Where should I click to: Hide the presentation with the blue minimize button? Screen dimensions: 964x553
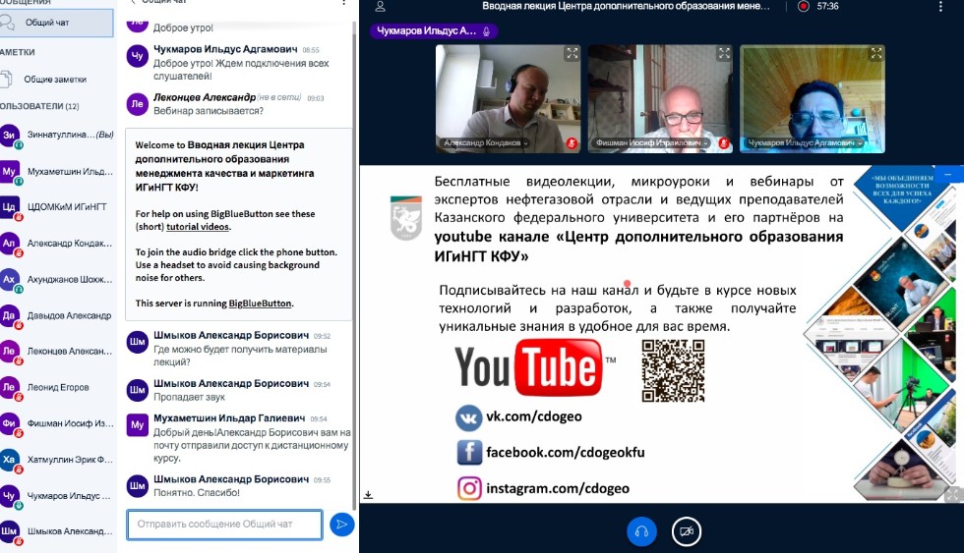pos(948,174)
